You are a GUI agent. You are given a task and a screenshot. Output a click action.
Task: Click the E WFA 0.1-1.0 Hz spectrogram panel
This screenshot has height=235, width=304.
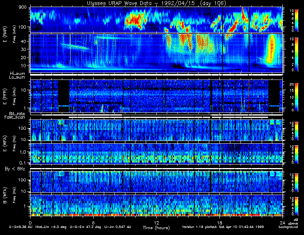pos(156,154)
